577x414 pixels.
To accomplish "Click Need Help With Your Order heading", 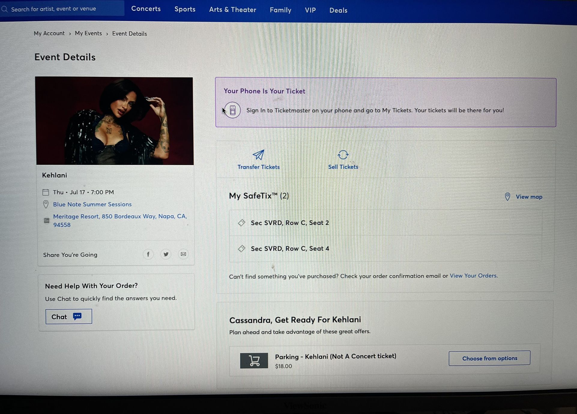I will tap(91, 286).
